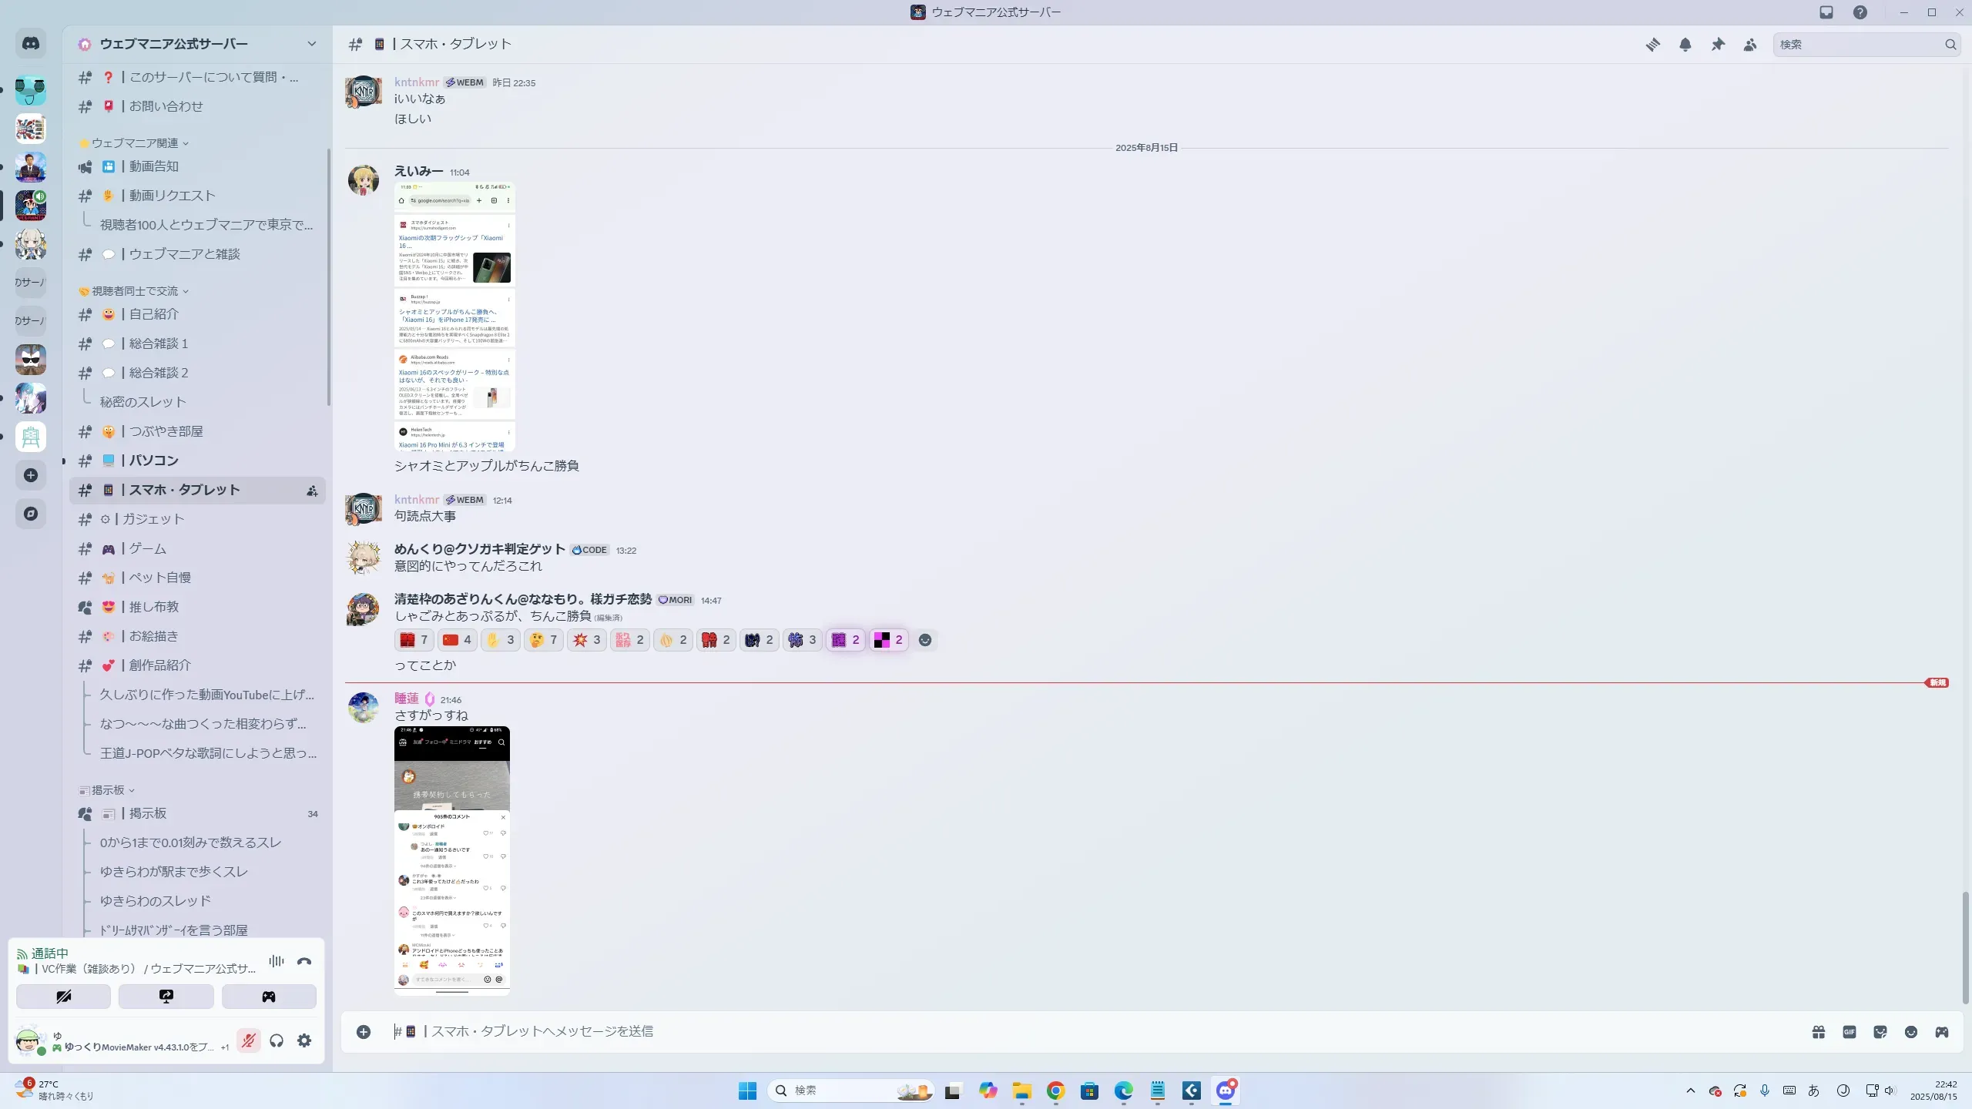1972x1109 pixels.
Task: Click the gift icon in message bar
Action: point(1819,1032)
